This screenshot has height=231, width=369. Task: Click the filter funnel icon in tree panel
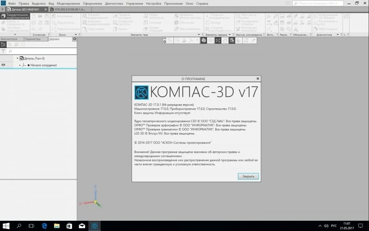pos(4,51)
